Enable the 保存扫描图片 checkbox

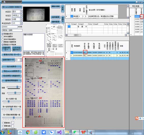(3, 37)
